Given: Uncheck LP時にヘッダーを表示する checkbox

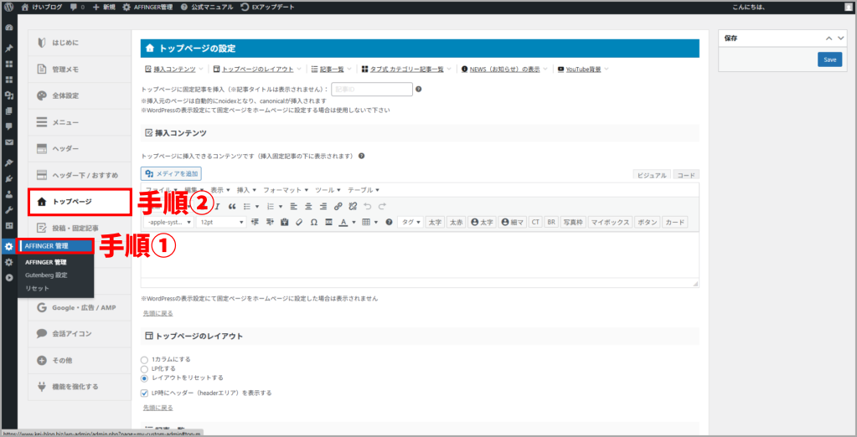Looking at the screenshot, I should [145, 392].
